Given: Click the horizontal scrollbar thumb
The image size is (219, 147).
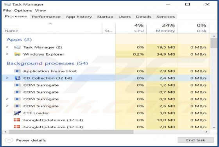Looking at the screenshot, I should click(x=71, y=132).
